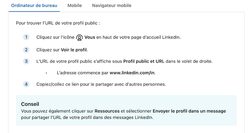Click the light blue Conseil tip box
Image resolution: width=252 pixels, height=133 pixels.
pyautogui.click(x=126, y=110)
